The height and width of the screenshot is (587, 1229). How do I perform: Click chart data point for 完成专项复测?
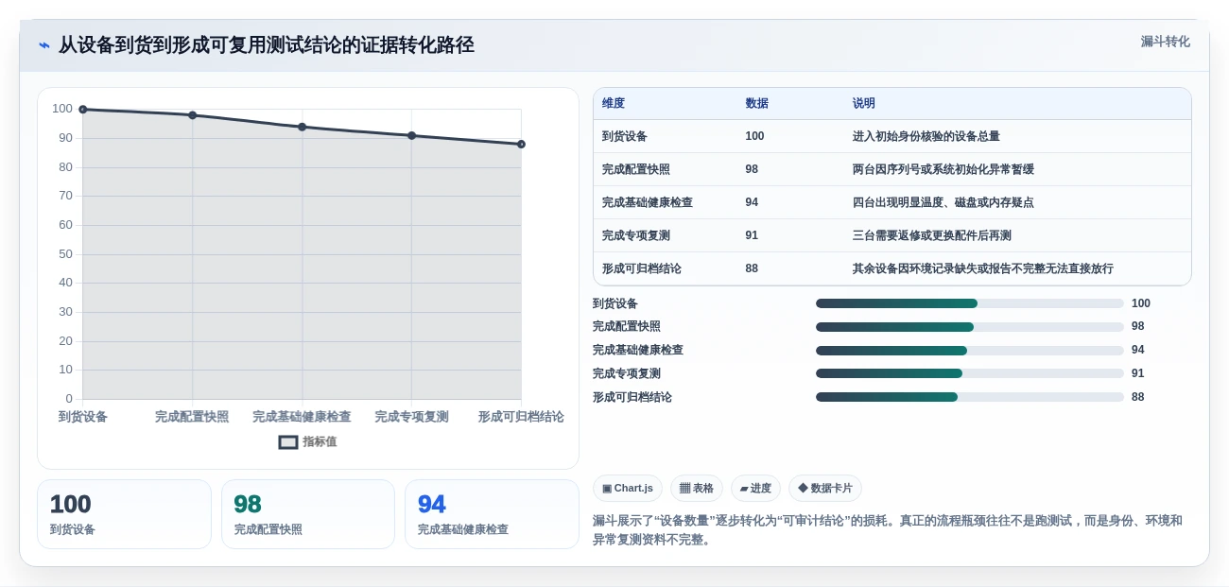(412, 135)
